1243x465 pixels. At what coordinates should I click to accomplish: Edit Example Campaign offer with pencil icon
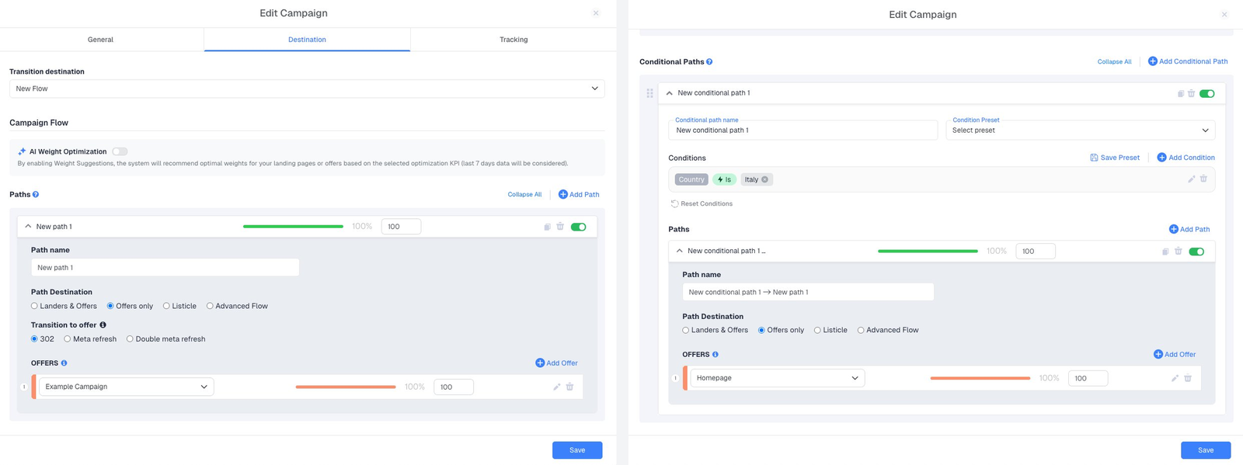coord(556,387)
